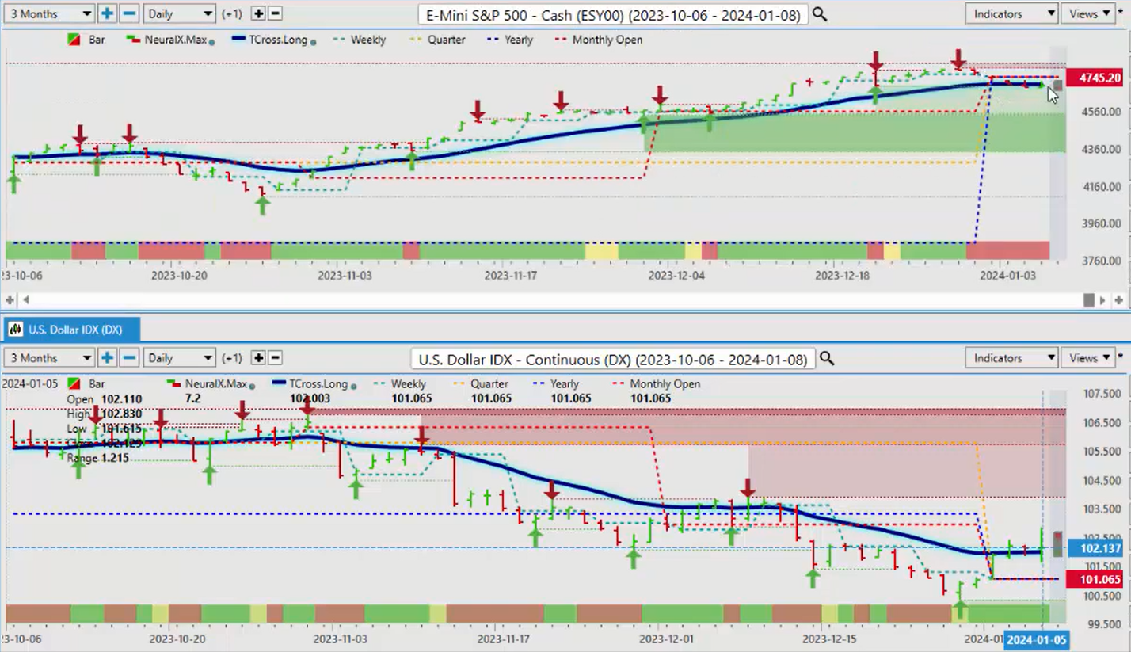Viewport: 1131px width, 652px height.
Task: Click TCross.Long settings dot in S&P legend
Action: (x=314, y=41)
